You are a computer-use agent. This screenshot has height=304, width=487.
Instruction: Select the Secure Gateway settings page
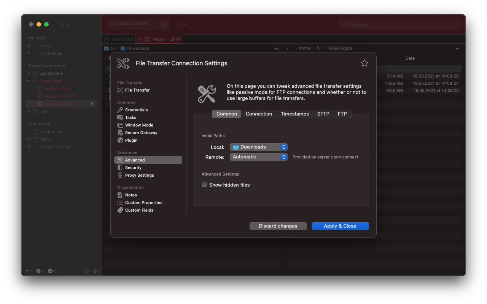141,132
